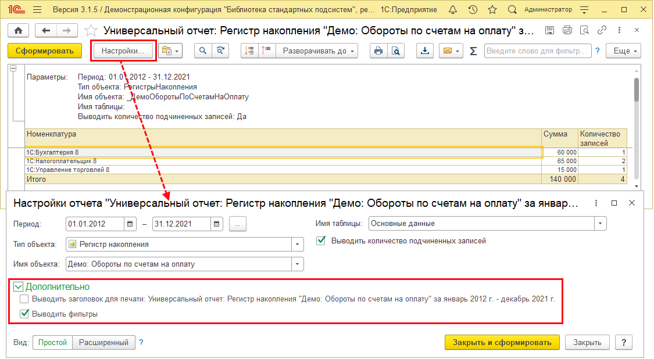Get link to report chain icon

tap(602, 30)
